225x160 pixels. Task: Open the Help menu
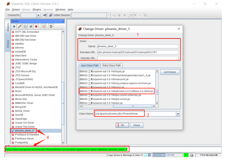click(70, 10)
